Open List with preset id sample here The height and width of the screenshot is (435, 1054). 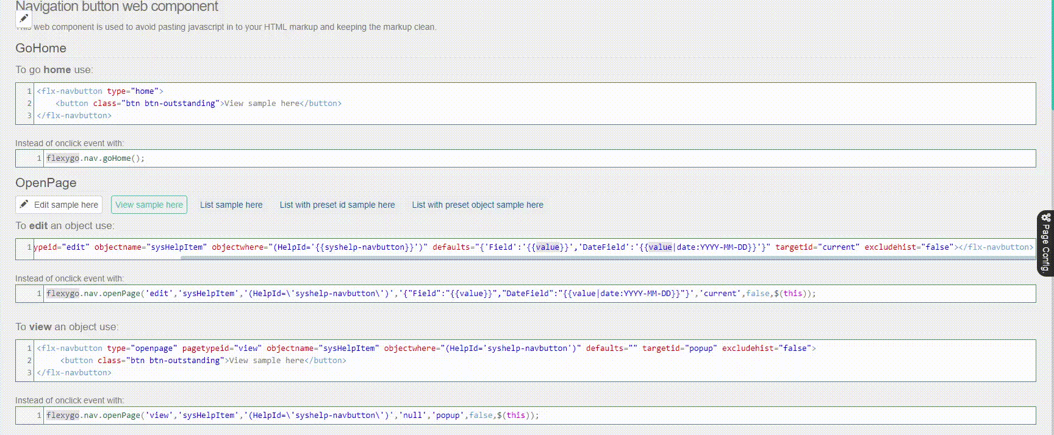(337, 205)
